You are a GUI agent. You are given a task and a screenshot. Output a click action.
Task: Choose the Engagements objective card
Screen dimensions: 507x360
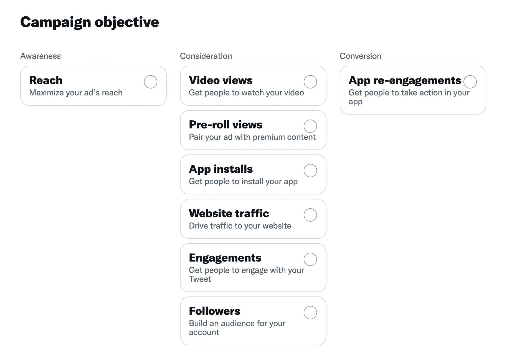253,268
